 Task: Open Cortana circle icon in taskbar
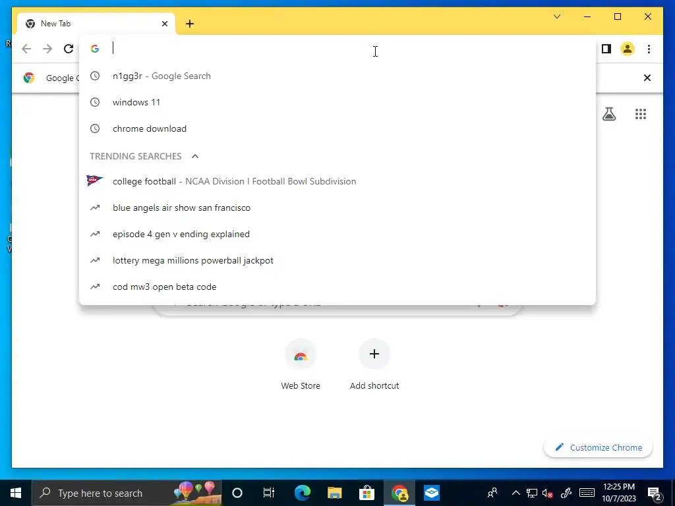[237, 493]
